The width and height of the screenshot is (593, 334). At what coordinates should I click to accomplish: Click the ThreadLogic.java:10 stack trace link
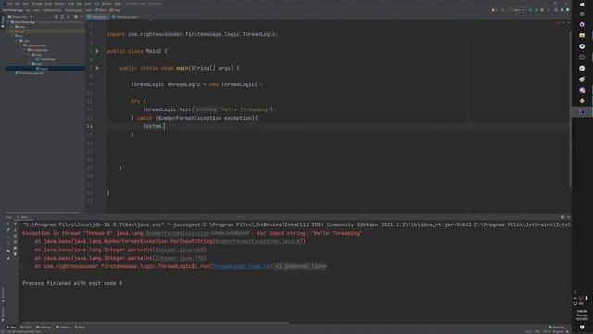tap(242, 266)
